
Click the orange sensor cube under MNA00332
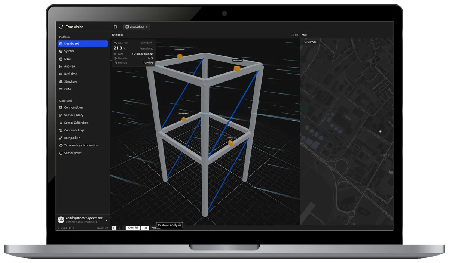(x=184, y=119)
